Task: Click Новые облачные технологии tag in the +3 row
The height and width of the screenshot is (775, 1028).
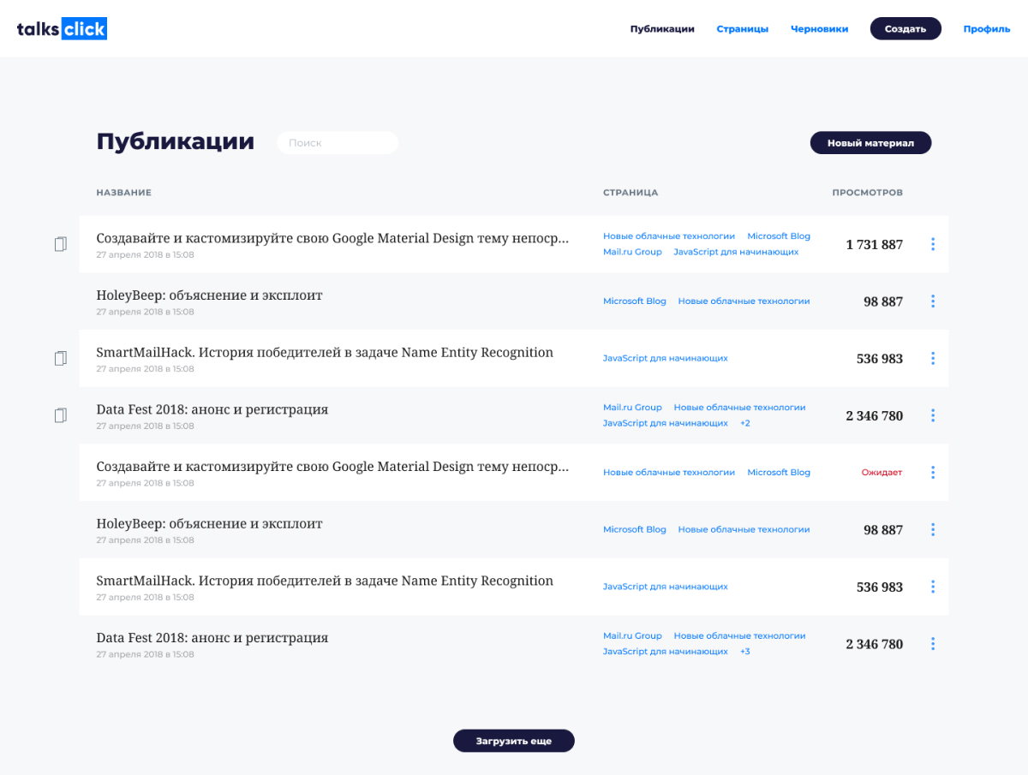Action: tap(740, 636)
